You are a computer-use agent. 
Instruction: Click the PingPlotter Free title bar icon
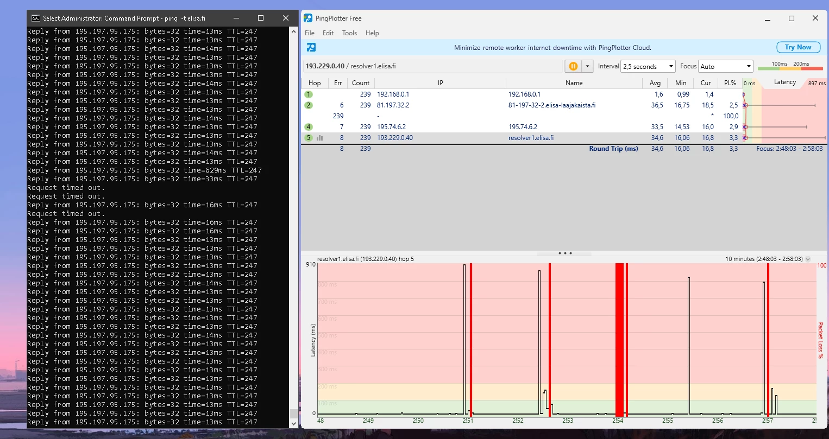click(308, 18)
